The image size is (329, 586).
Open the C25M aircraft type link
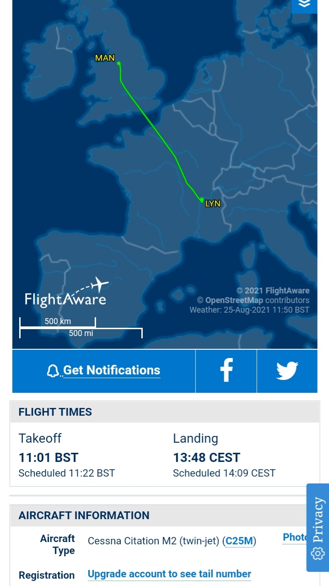[239, 541]
